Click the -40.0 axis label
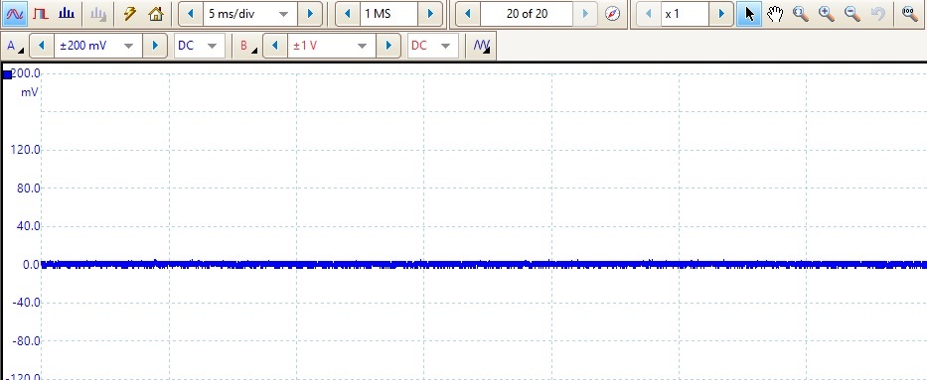 tap(27, 303)
